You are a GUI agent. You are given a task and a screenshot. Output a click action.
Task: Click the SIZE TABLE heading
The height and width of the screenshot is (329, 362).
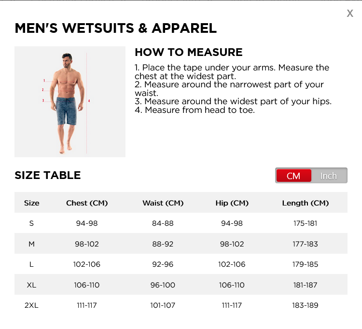[x=48, y=175]
